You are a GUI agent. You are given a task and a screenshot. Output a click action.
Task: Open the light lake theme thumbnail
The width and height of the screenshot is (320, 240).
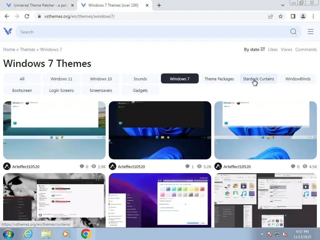click(54, 130)
